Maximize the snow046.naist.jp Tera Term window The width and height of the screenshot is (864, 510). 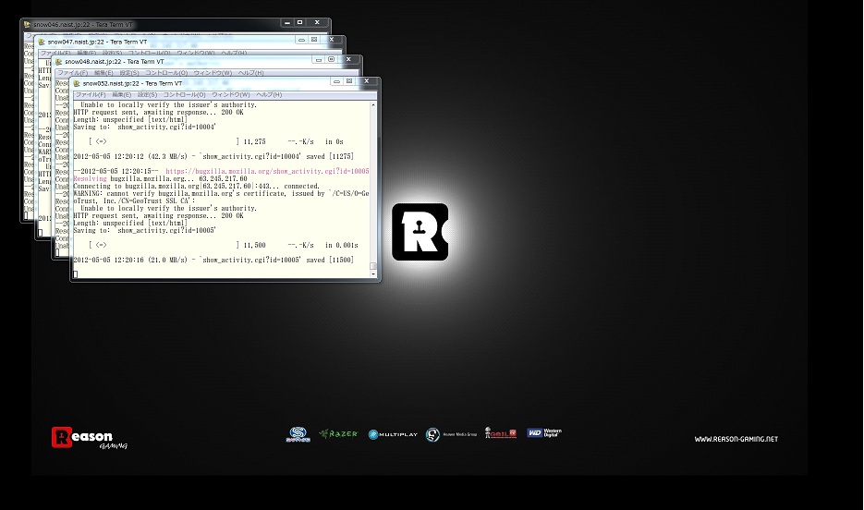tap(299, 22)
